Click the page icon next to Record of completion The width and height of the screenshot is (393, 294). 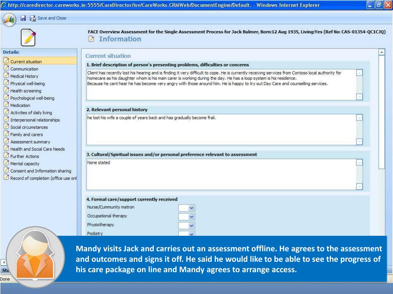[6, 177]
